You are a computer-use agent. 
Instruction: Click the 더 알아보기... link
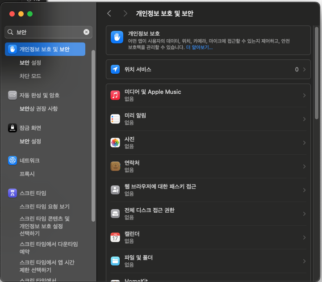199,47
